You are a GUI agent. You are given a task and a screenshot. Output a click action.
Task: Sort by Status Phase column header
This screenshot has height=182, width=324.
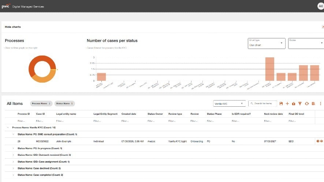(x=214, y=114)
